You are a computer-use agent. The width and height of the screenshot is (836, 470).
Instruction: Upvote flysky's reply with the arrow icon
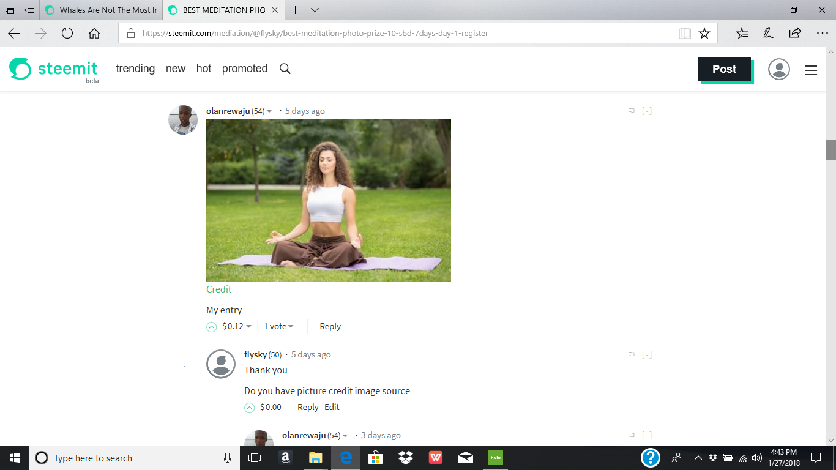[x=249, y=407]
